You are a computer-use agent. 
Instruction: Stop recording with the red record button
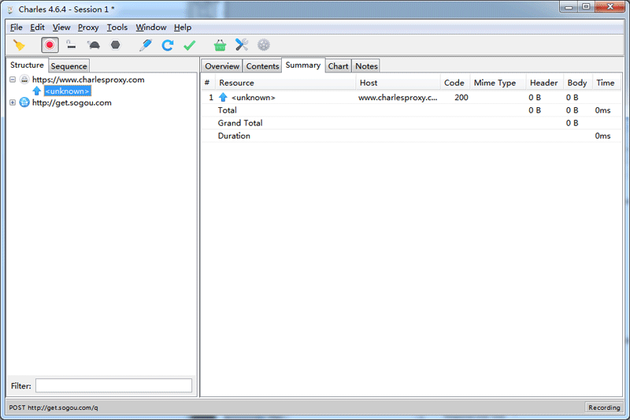point(50,46)
